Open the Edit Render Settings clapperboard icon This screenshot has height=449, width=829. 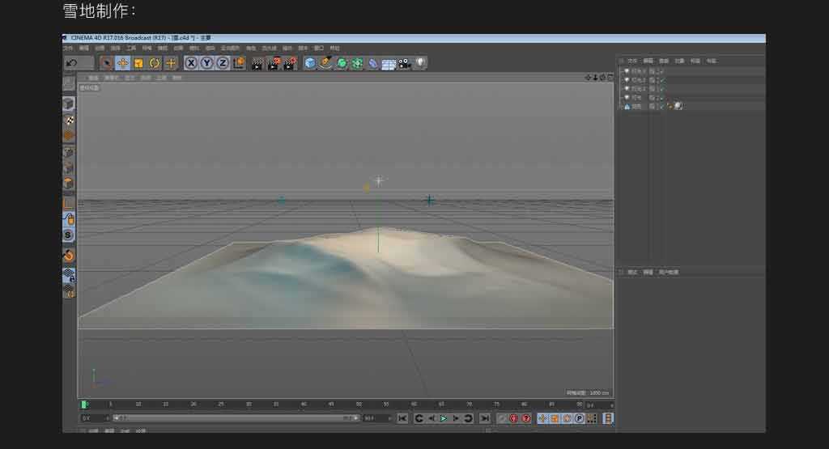point(287,63)
